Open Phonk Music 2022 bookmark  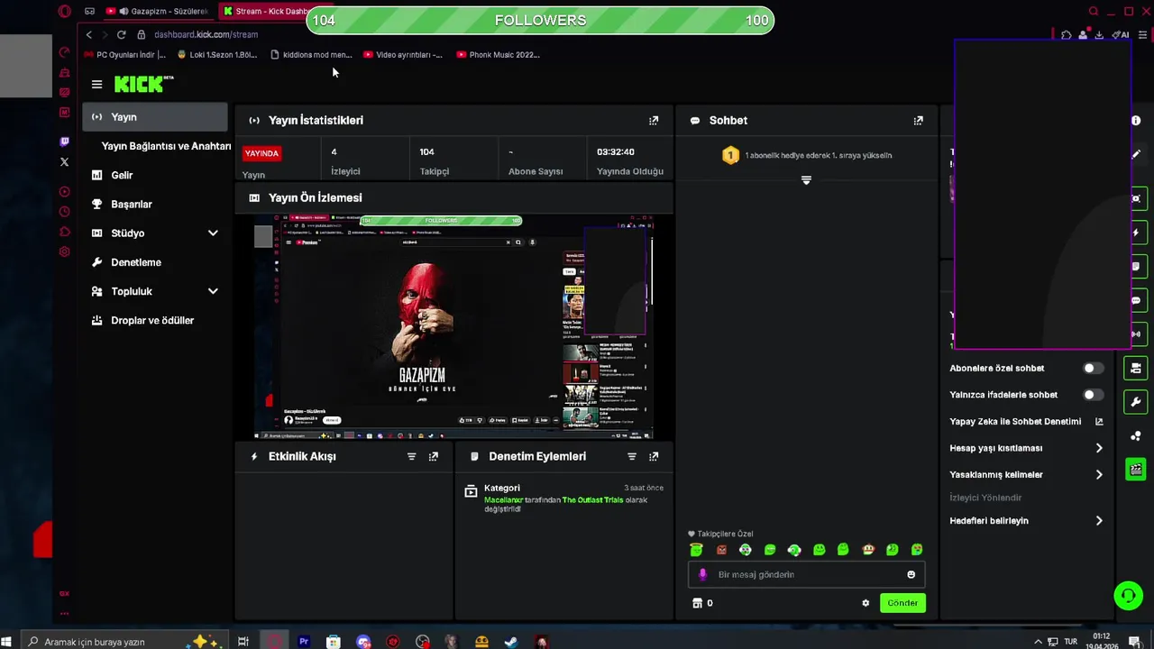point(498,55)
